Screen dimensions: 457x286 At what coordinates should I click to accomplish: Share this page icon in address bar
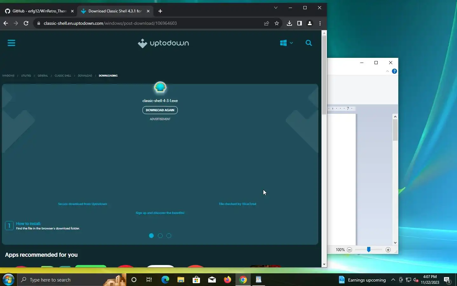pos(267,23)
